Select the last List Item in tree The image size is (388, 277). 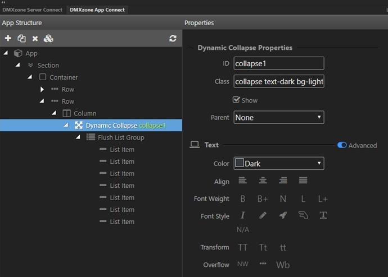122,221
